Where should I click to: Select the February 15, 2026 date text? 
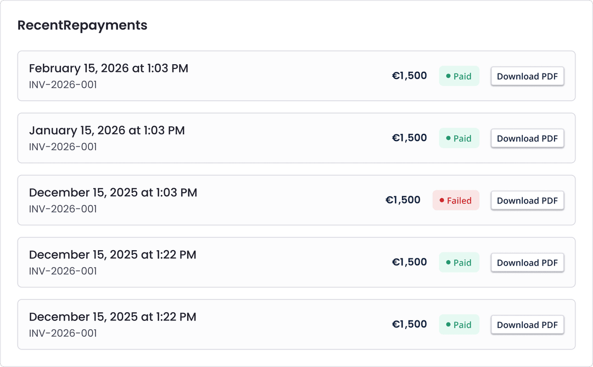tap(108, 69)
